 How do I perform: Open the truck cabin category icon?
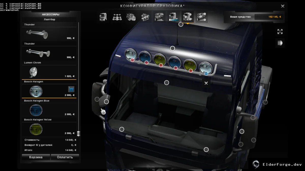click(103, 17)
